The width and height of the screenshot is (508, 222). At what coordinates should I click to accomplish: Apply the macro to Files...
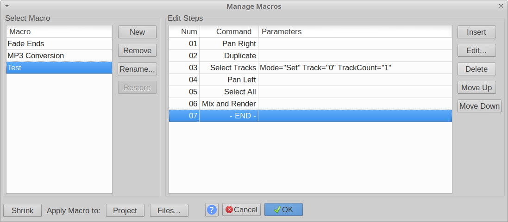[x=169, y=210]
